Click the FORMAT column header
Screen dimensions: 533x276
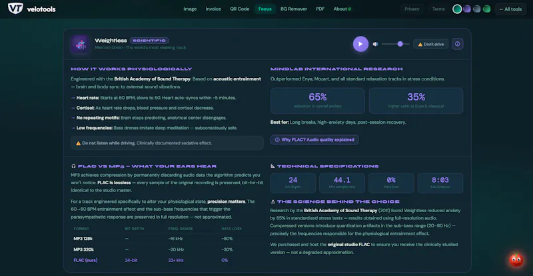point(81,229)
